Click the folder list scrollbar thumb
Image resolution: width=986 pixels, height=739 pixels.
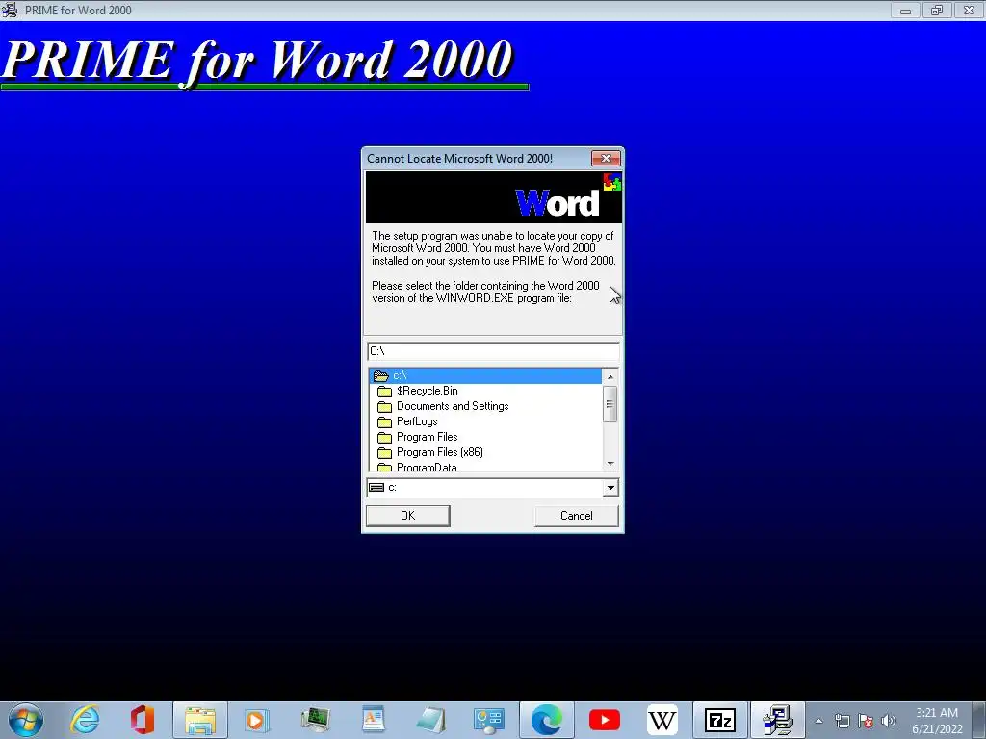tap(610, 403)
